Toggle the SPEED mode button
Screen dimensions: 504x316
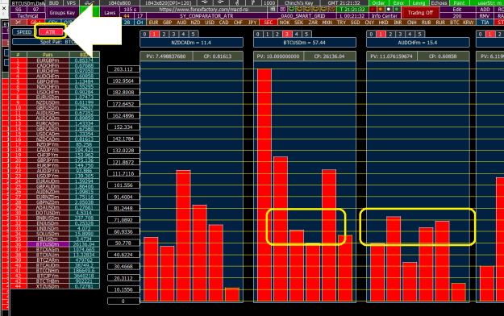pyautogui.click(x=24, y=31)
